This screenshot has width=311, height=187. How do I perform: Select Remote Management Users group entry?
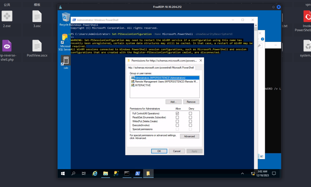point(165,81)
